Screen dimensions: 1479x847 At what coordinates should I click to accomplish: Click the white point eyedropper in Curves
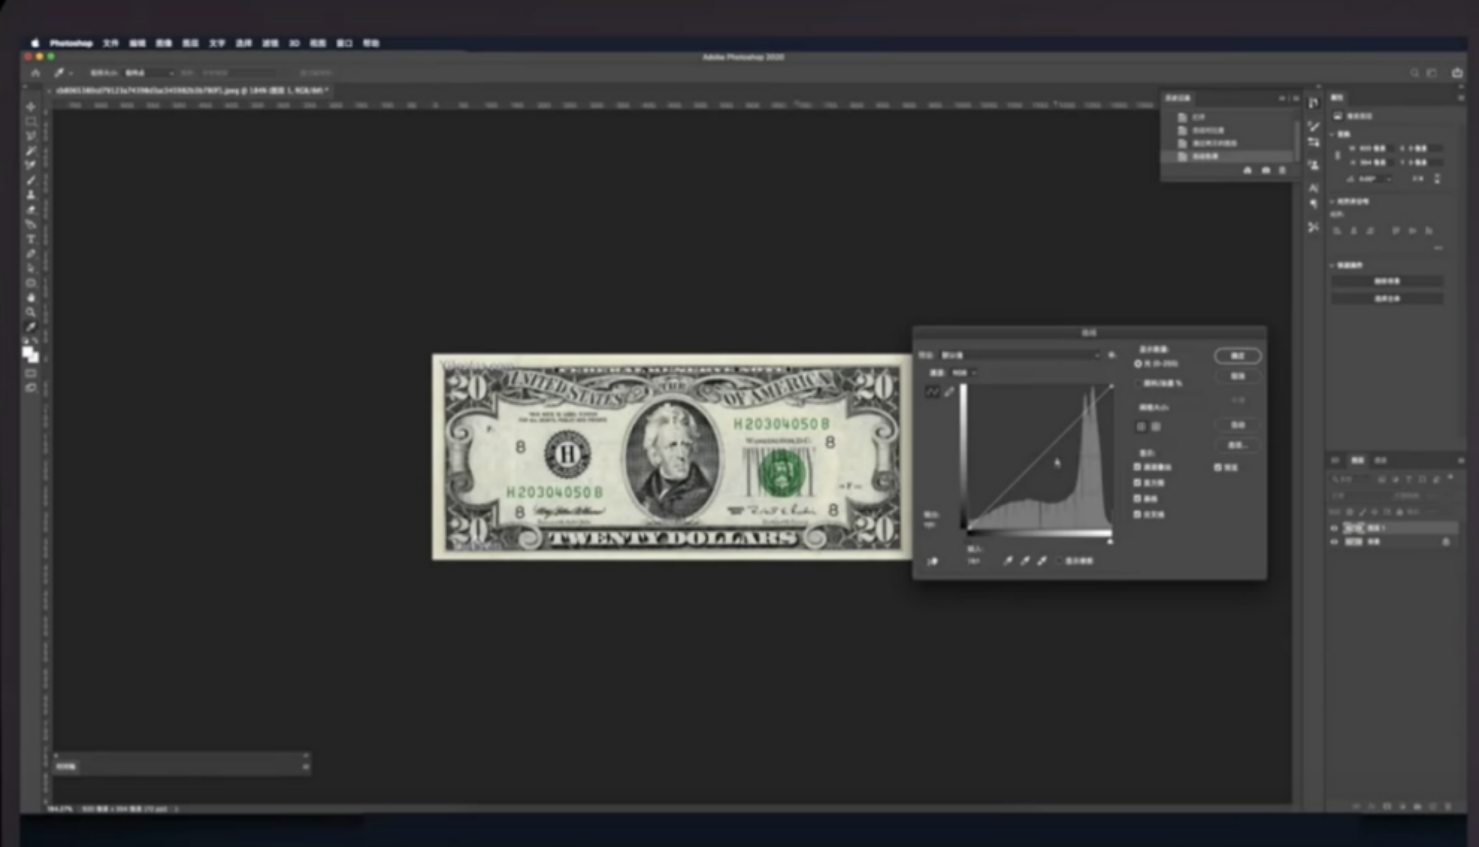1042,561
